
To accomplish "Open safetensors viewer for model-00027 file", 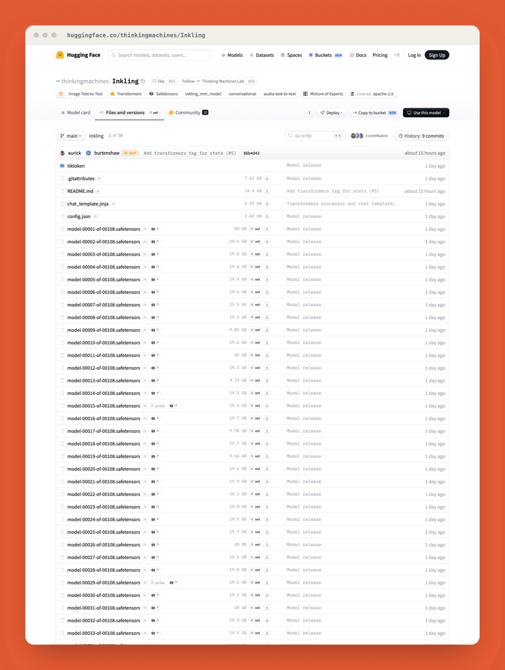I will [x=155, y=557].
